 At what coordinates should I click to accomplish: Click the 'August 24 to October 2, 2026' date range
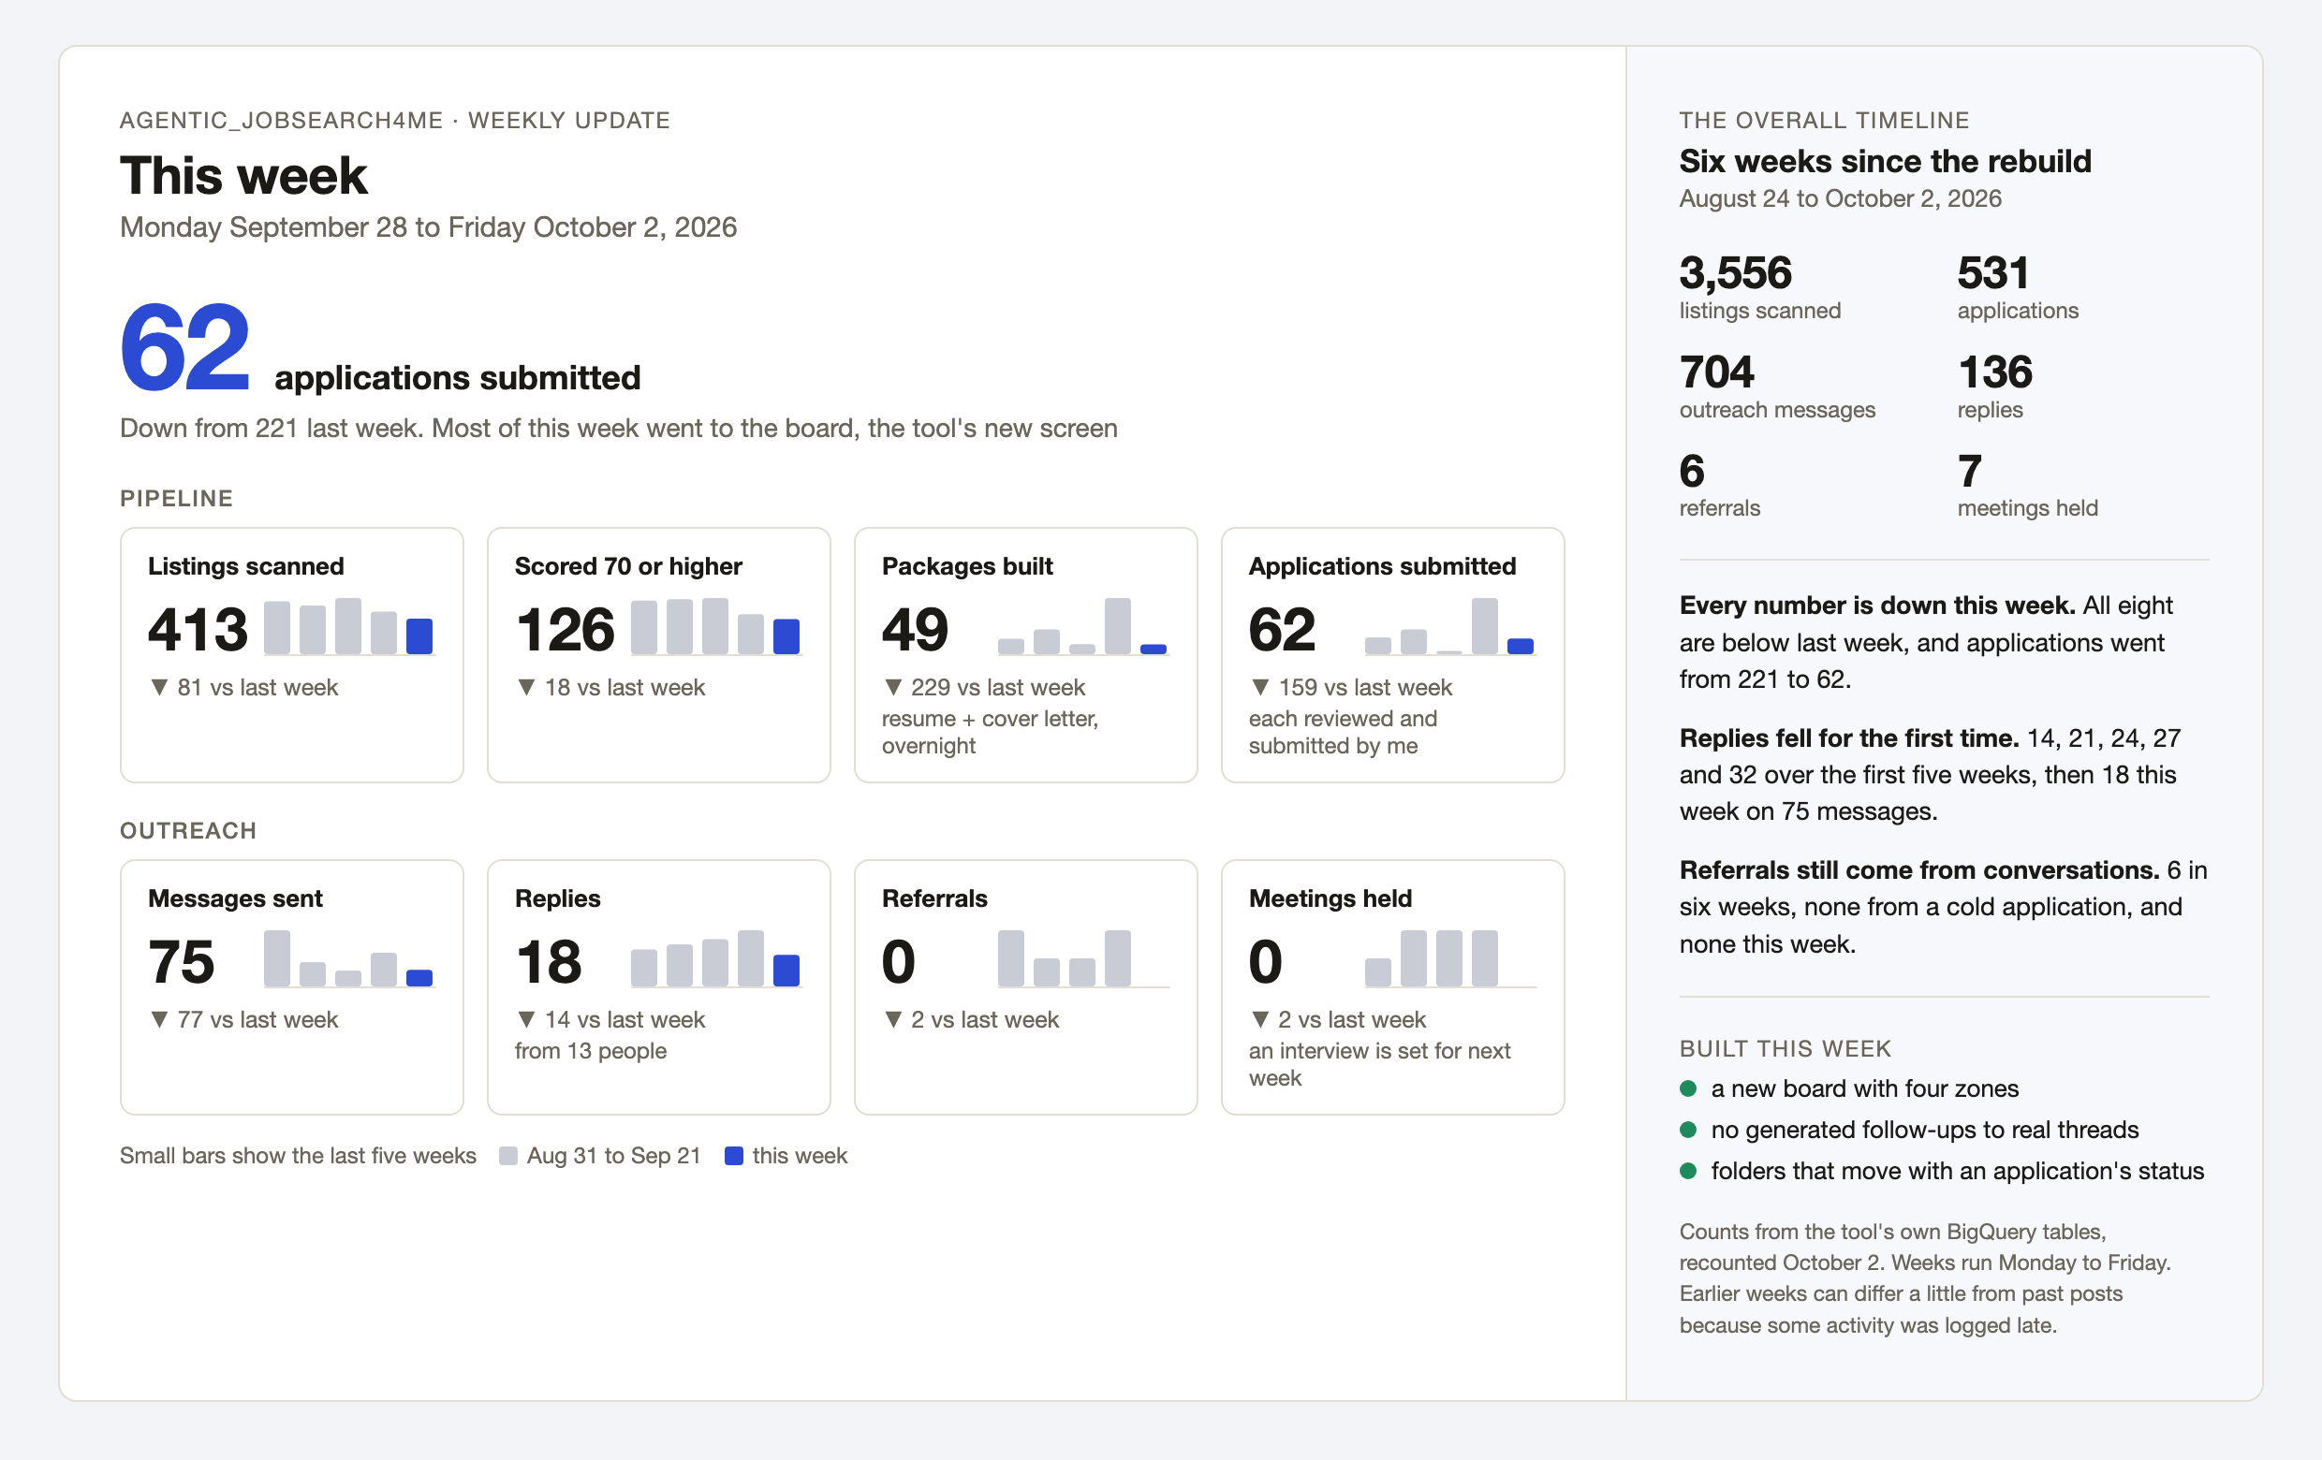[x=1840, y=198]
